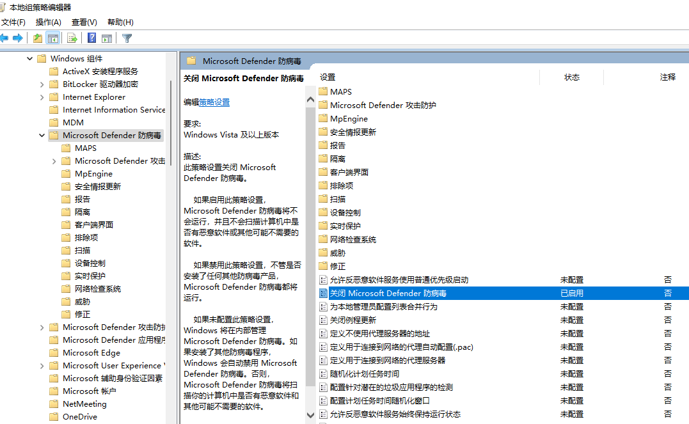Open MAPS folder icon in the settings list
The width and height of the screenshot is (689, 424).
click(x=323, y=91)
